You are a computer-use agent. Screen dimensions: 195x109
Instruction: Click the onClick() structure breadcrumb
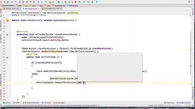click(x=73, y=13)
